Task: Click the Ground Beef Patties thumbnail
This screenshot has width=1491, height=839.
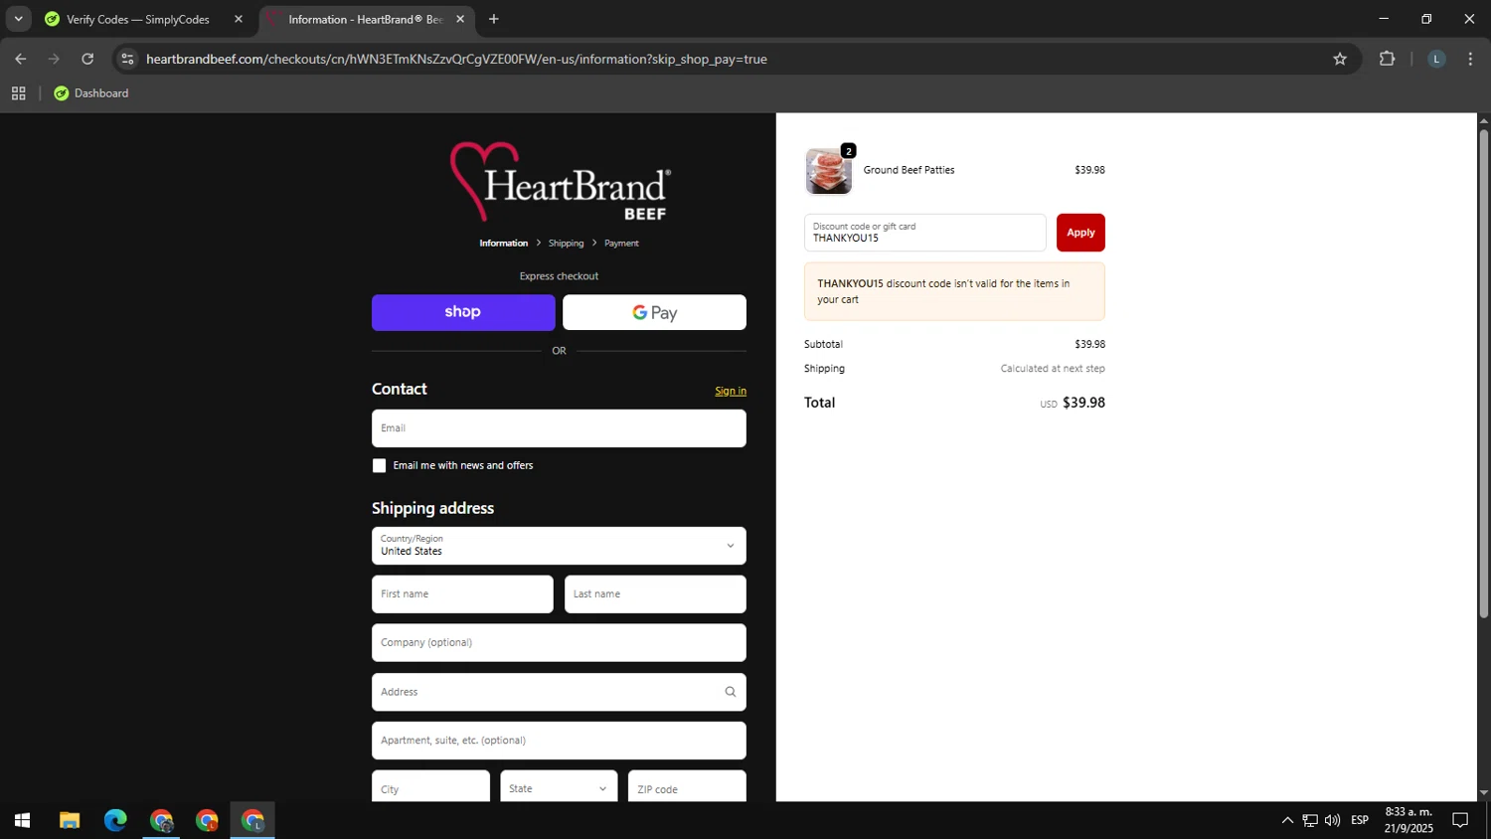Action: (x=829, y=171)
